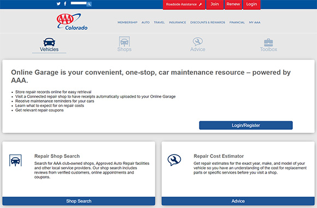
Task: Select the Advice wrench bubble icon
Action: click(x=197, y=41)
